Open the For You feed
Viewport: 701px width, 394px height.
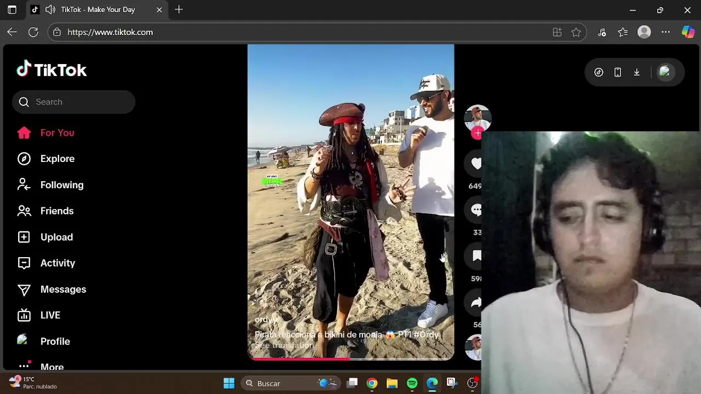click(x=45, y=132)
